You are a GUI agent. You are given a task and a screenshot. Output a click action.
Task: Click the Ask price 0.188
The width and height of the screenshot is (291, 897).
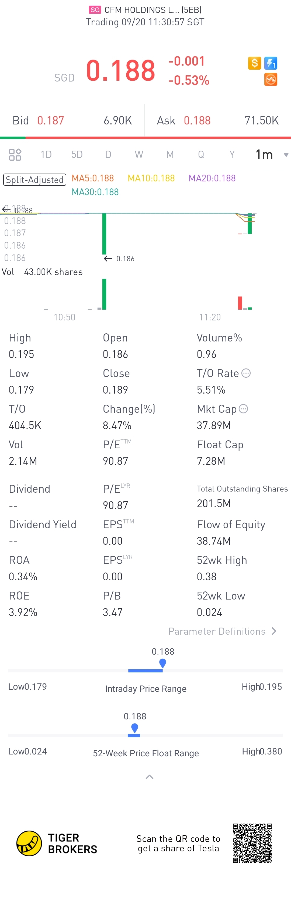click(197, 120)
